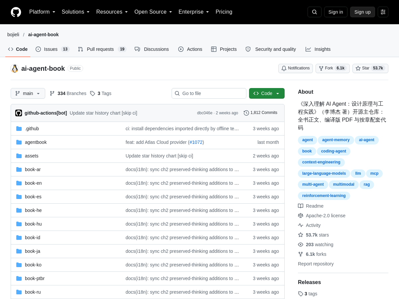
Task: Fork the ai-agent-book repository
Action: click(332, 68)
